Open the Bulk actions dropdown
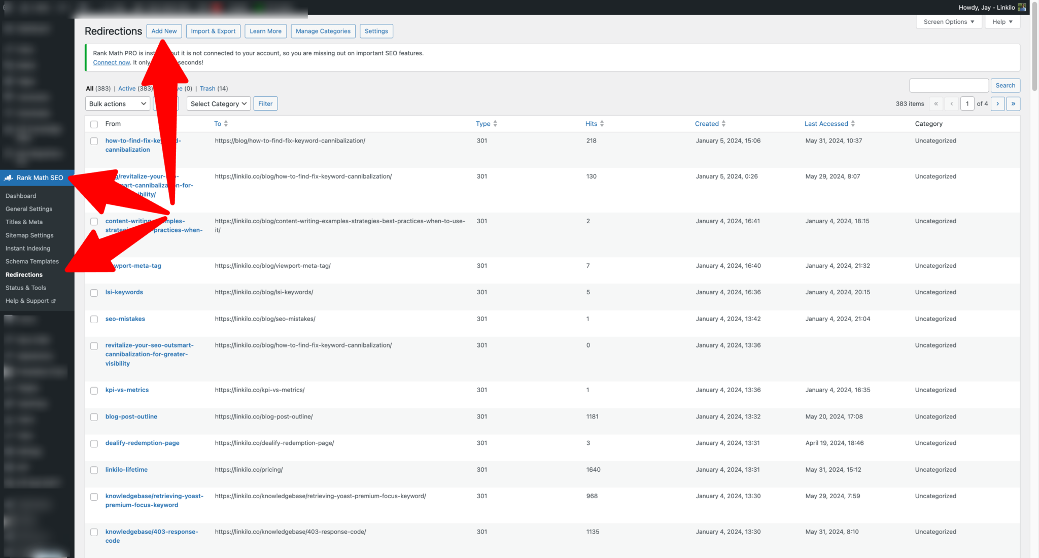The height and width of the screenshot is (558, 1039). 118,103
